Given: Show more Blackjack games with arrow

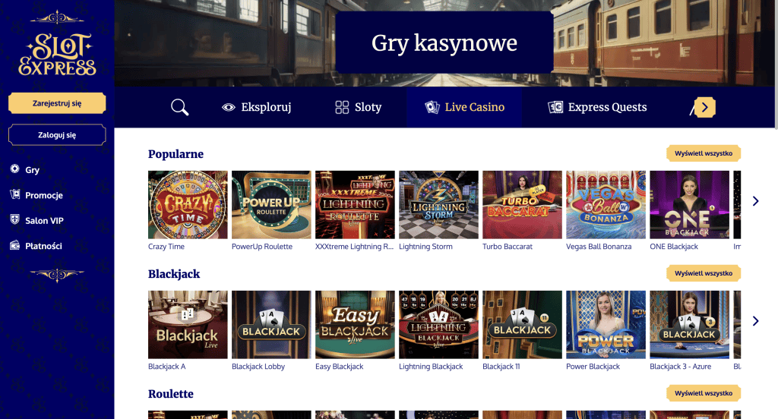Looking at the screenshot, I should pos(756,321).
